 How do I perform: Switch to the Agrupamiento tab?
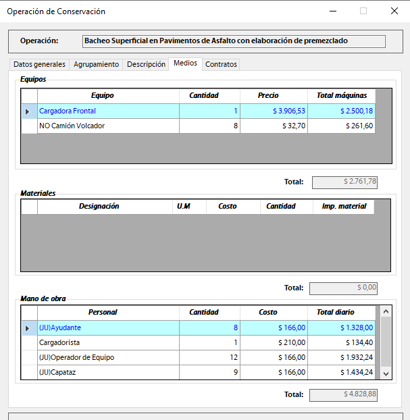(97, 64)
